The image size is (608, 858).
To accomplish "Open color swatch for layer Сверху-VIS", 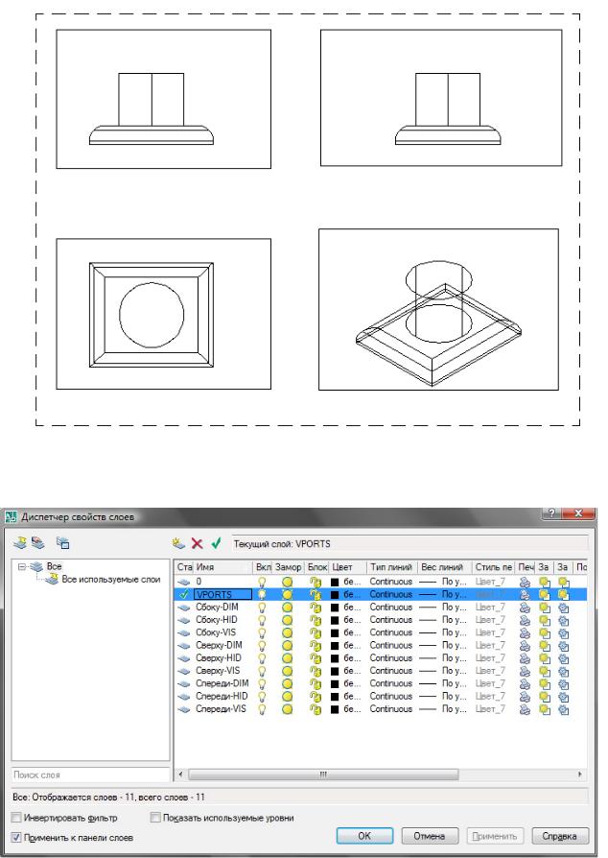I will (335, 671).
